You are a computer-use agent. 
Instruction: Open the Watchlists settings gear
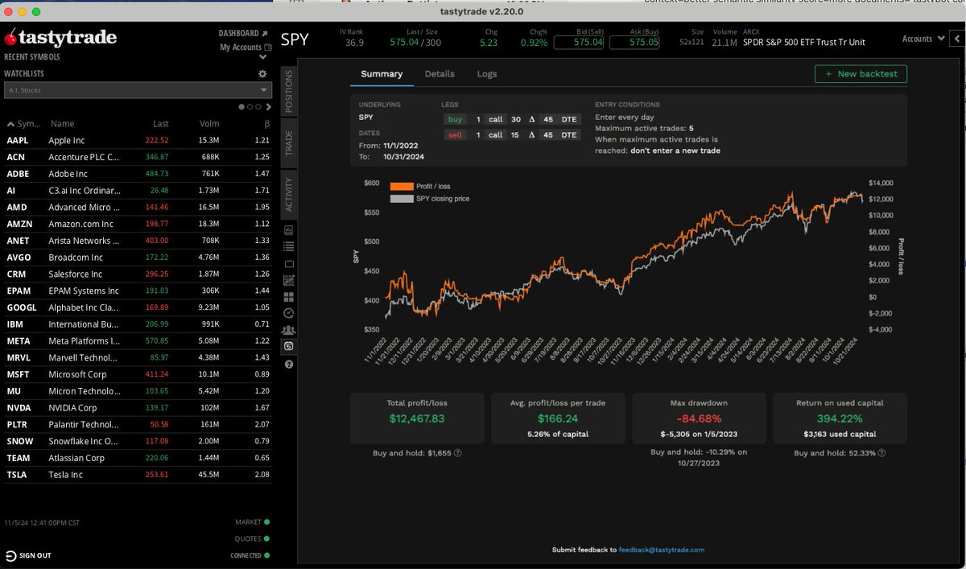[262, 74]
